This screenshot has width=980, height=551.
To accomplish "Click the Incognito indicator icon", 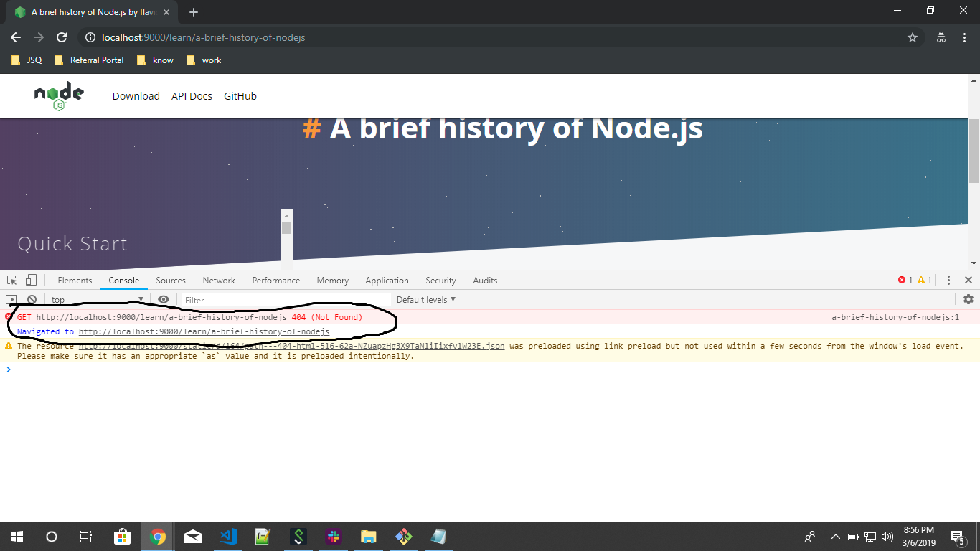I will pyautogui.click(x=941, y=37).
